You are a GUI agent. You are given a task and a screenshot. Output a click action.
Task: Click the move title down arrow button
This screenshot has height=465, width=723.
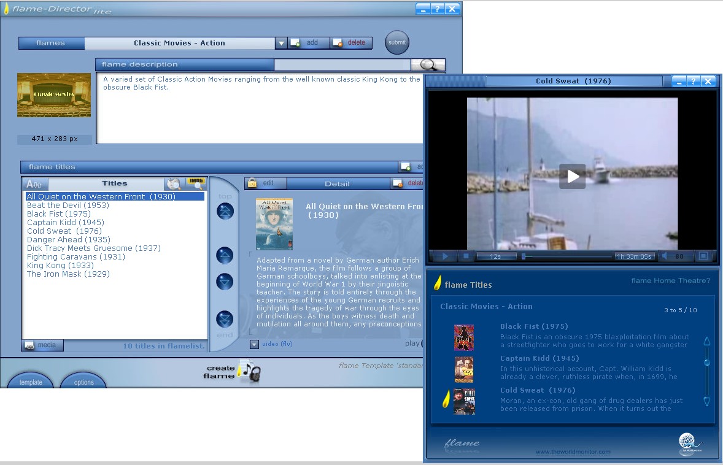click(x=225, y=282)
